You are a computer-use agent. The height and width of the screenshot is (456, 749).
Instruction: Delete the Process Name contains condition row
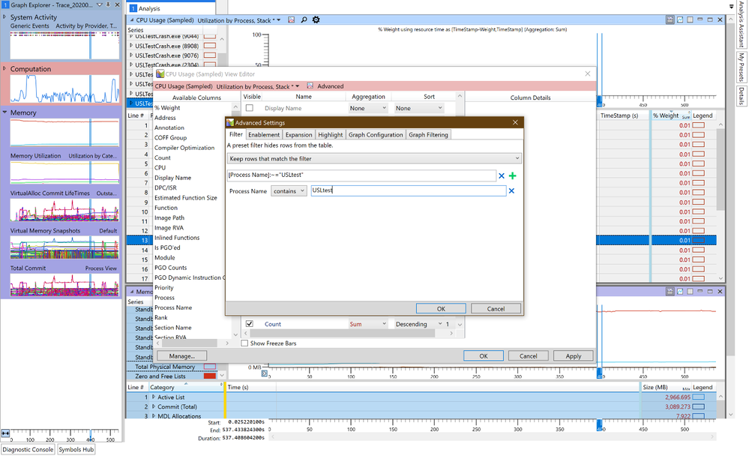tap(511, 190)
